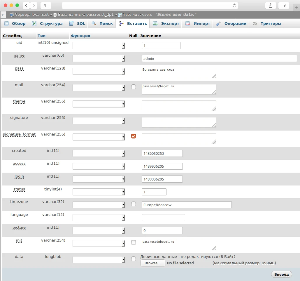
Task: Click into the name value field
Action: (x=219, y=58)
